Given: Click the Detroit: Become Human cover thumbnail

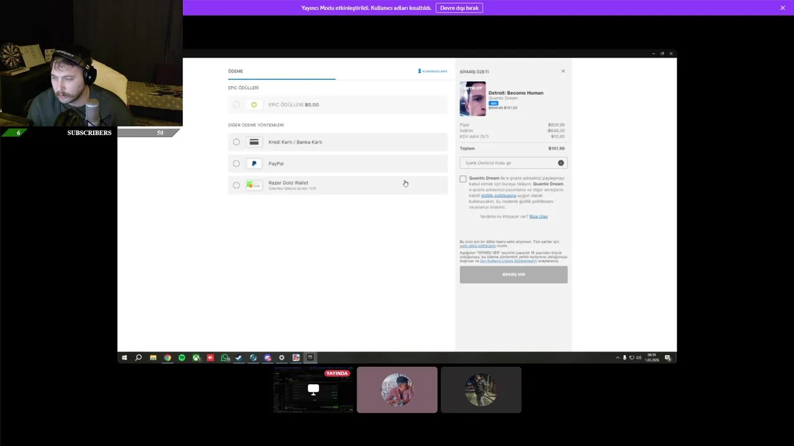Looking at the screenshot, I should tap(473, 99).
